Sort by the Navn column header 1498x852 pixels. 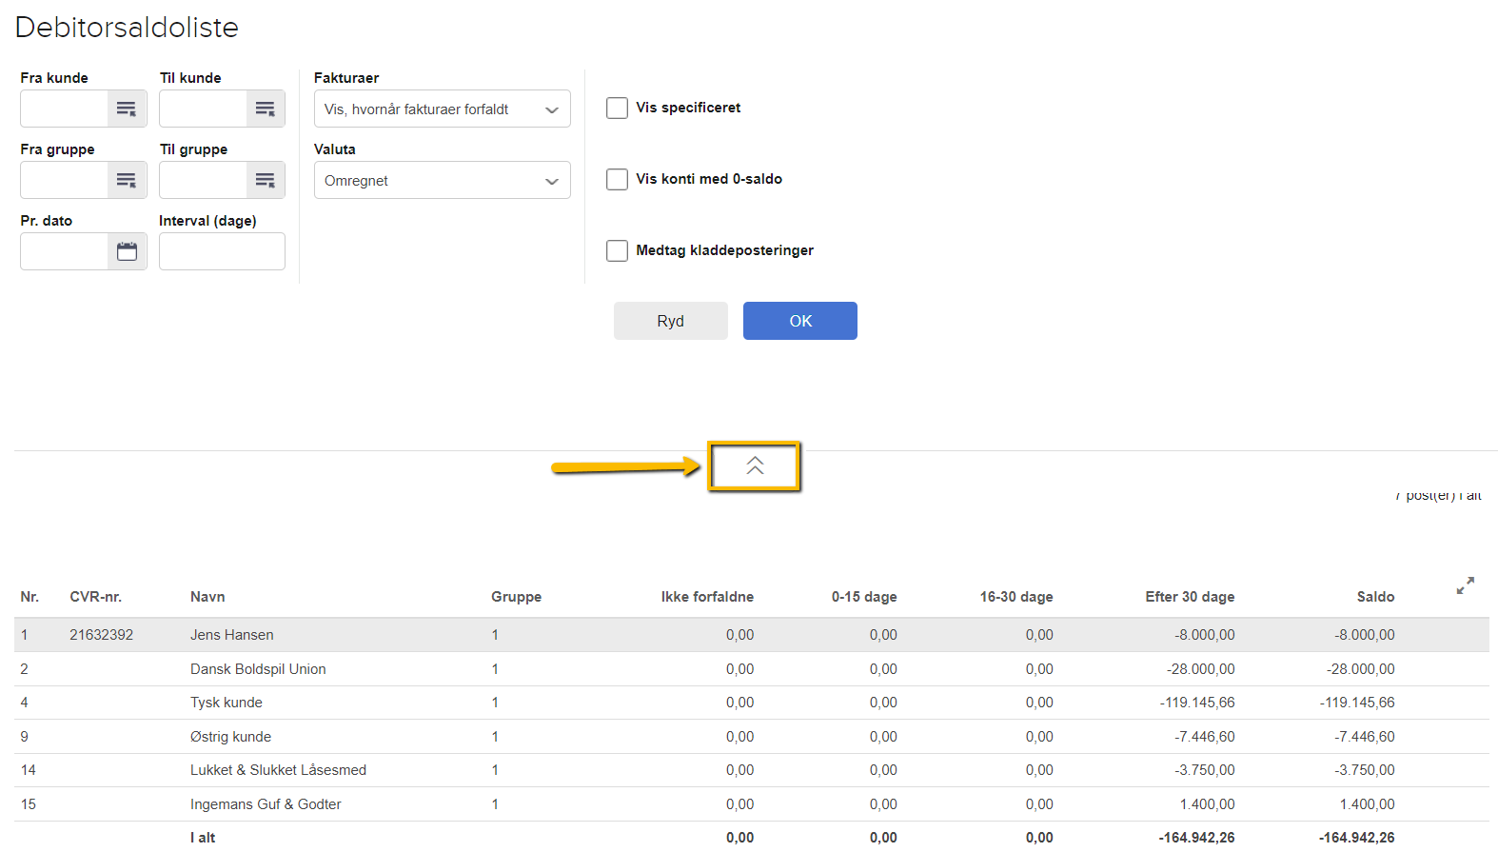pos(207,597)
